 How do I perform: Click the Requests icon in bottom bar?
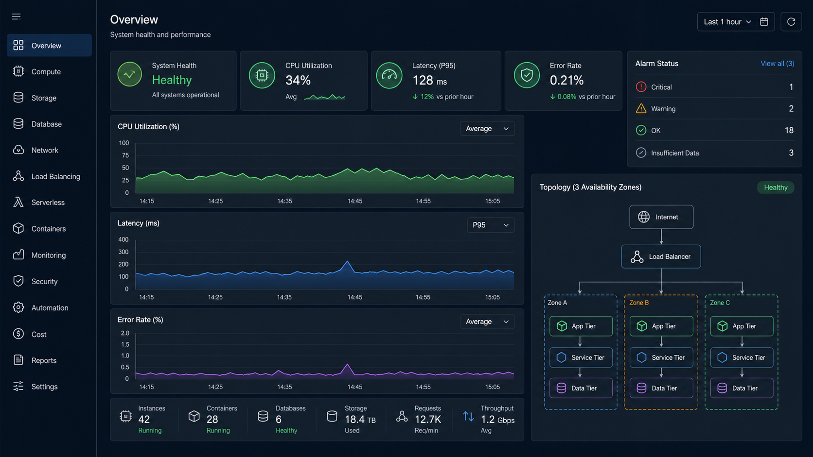coord(402,416)
